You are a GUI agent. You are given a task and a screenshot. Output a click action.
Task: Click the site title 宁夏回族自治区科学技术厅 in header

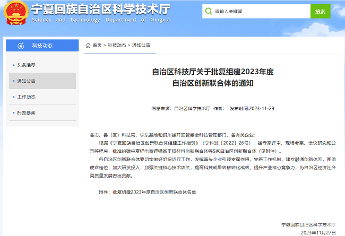(x=101, y=9)
